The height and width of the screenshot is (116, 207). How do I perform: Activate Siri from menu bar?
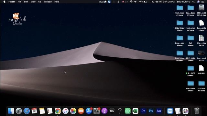[198, 2]
